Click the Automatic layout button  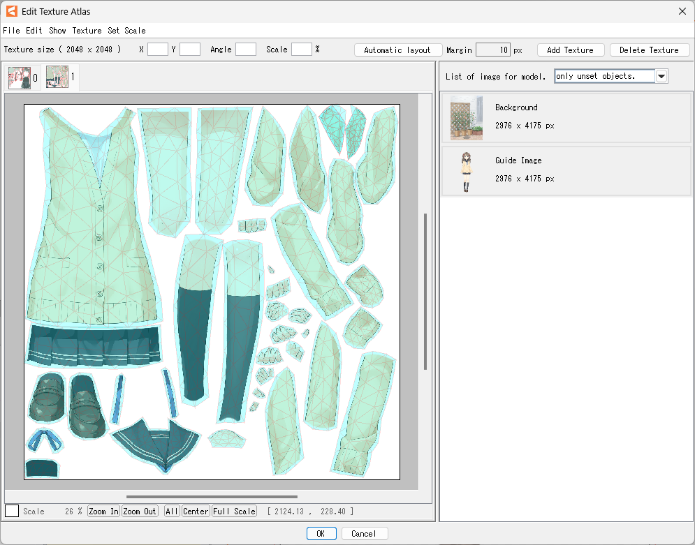397,50
